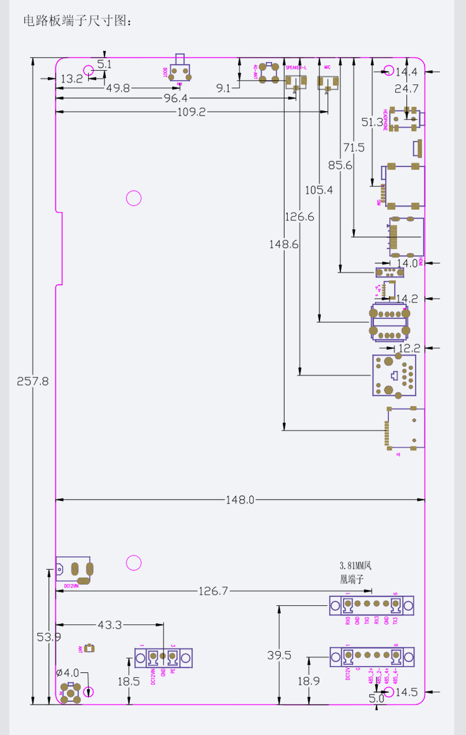Click the SPEAKER-L connector footprint

[296, 81]
